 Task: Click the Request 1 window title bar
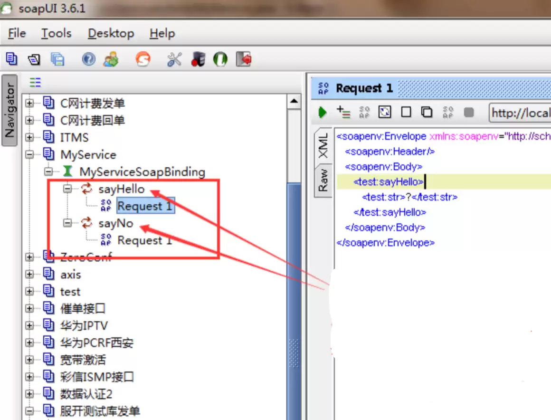point(431,88)
